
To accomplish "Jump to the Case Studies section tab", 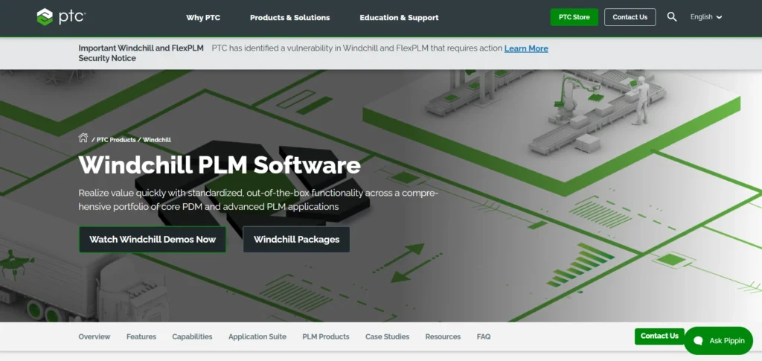I will (x=387, y=336).
